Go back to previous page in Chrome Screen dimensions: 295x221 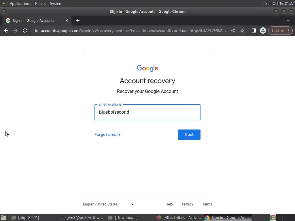pos(6,31)
